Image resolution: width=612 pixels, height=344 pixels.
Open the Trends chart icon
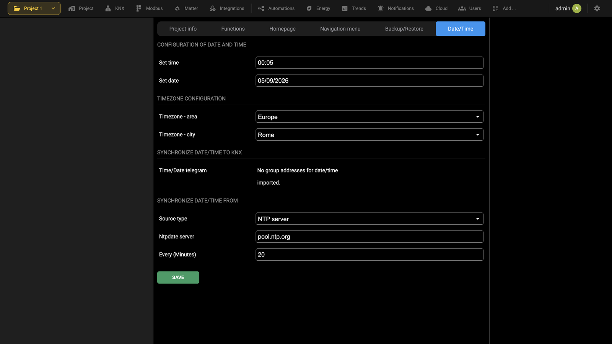click(345, 8)
